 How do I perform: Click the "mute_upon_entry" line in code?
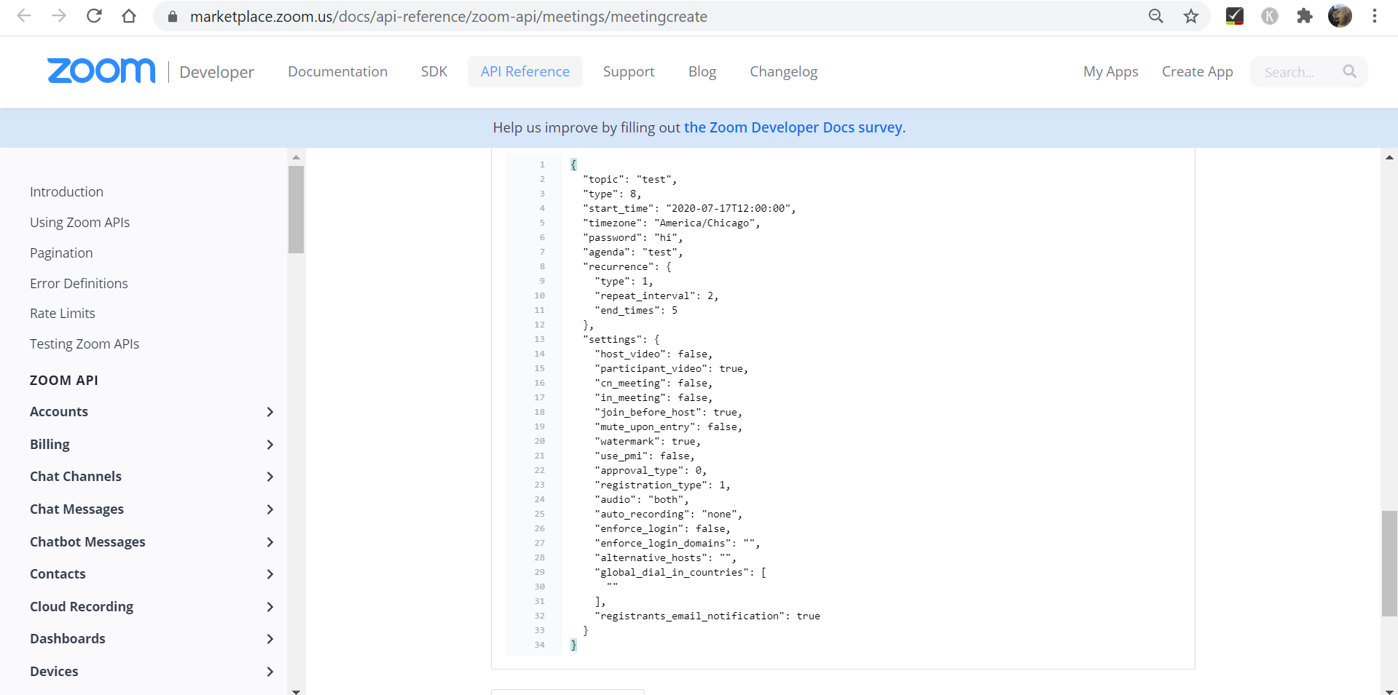pos(669,426)
